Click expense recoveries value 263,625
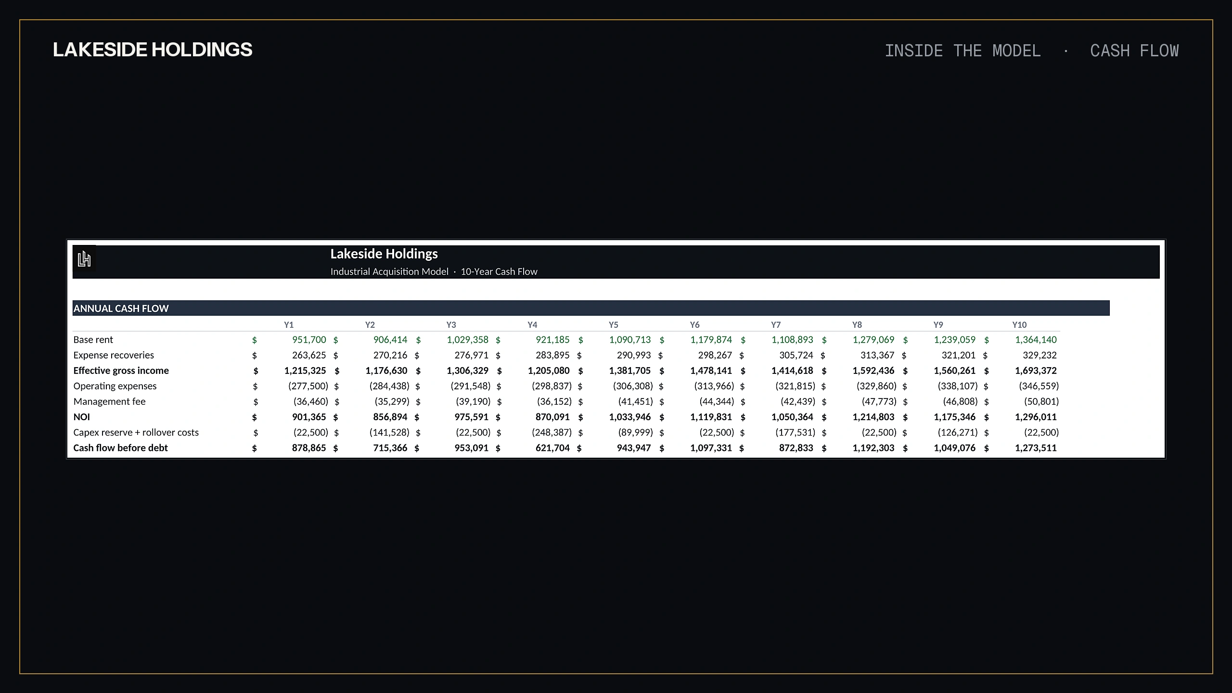 click(309, 355)
